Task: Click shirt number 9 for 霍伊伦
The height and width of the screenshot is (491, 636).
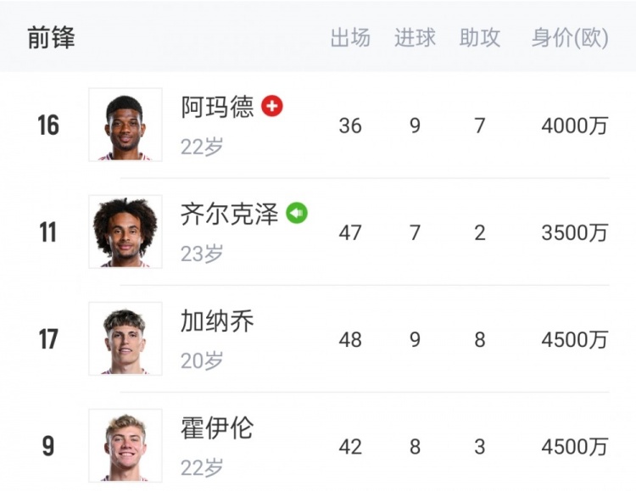Action: (x=48, y=446)
